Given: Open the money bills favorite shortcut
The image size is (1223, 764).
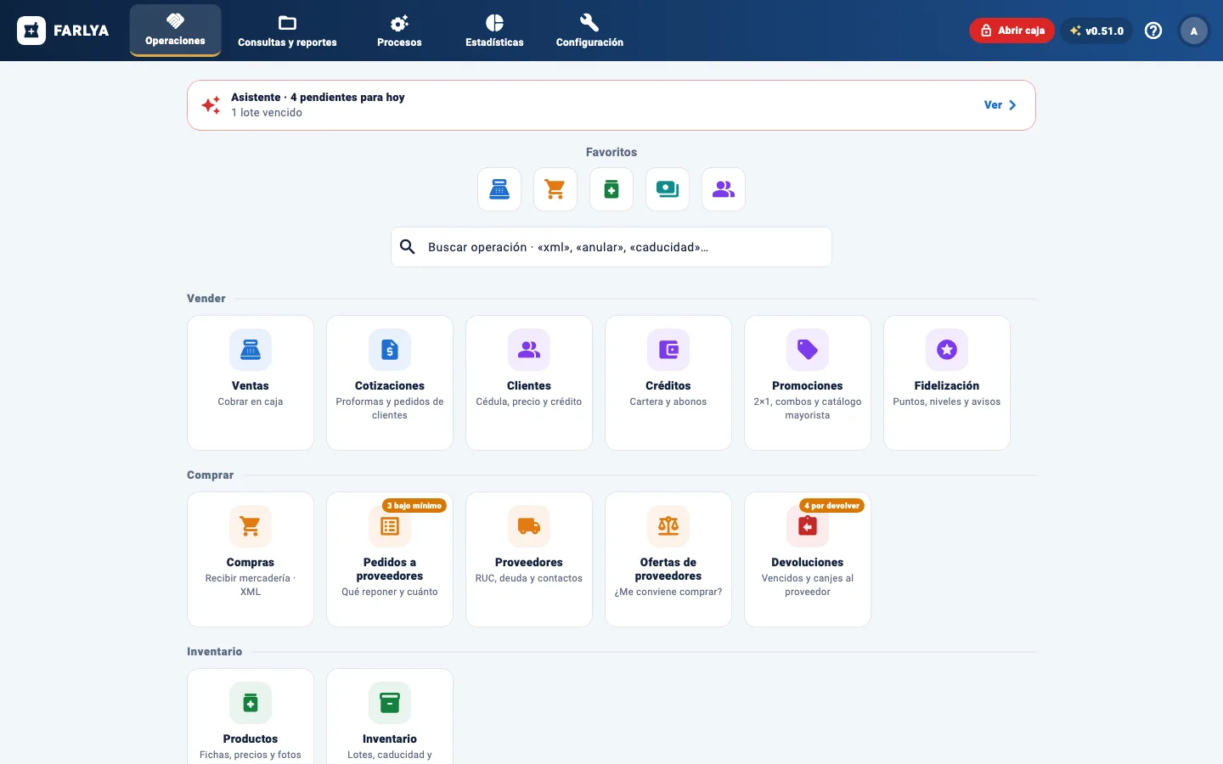Looking at the screenshot, I should pyautogui.click(x=668, y=189).
